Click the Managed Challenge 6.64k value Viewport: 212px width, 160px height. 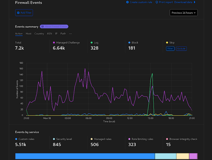[59, 48]
